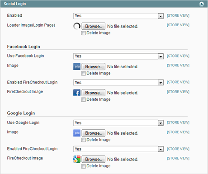Open Google FireCheckout Image icon

pyautogui.click(x=77, y=159)
